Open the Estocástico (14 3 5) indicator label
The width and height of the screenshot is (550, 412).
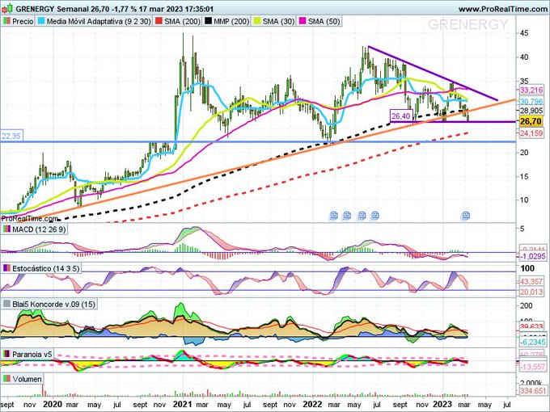point(46,269)
